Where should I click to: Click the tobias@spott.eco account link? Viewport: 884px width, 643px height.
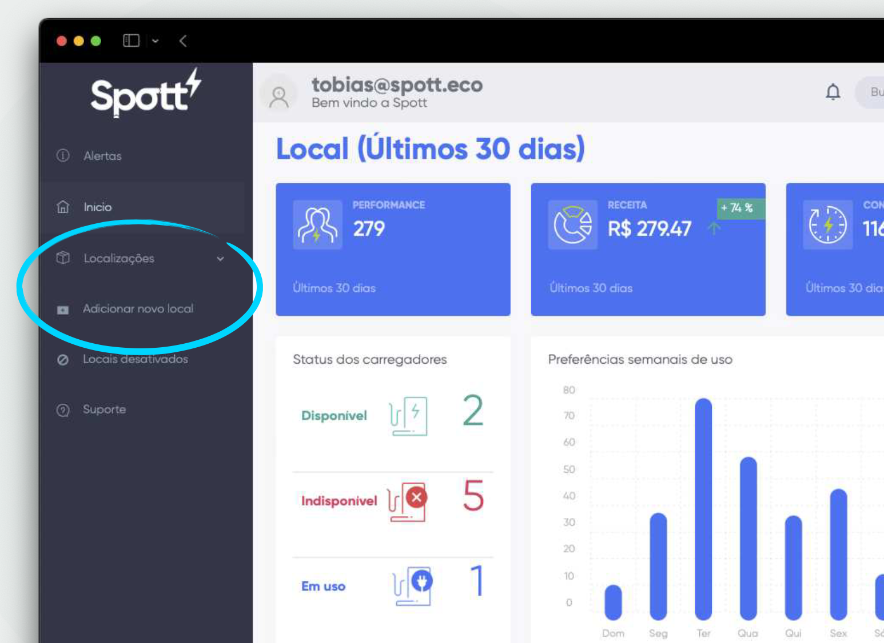tap(398, 85)
